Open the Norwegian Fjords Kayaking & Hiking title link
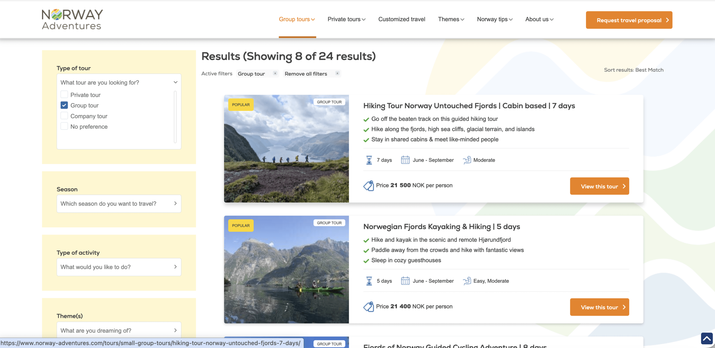 (x=442, y=227)
